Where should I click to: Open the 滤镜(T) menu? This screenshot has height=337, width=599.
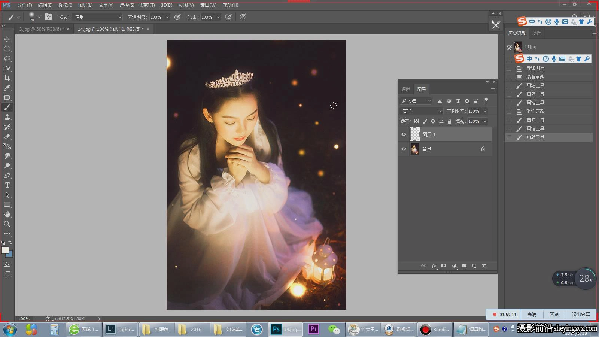tap(147, 5)
